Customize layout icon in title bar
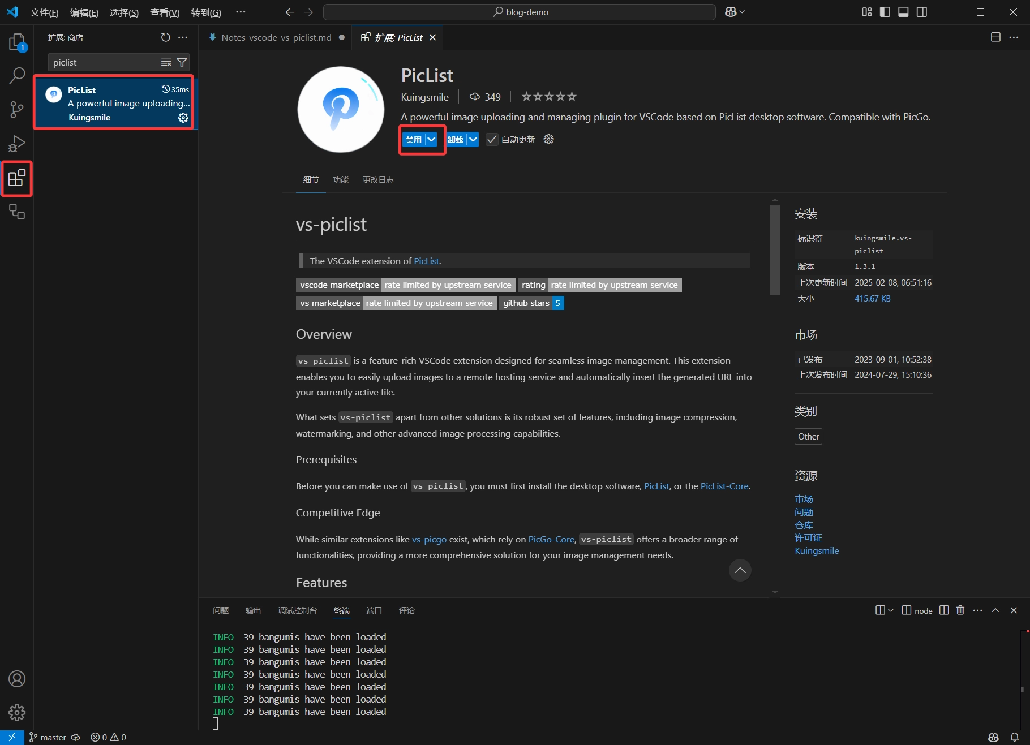Image resolution: width=1030 pixels, height=745 pixels. 867,12
